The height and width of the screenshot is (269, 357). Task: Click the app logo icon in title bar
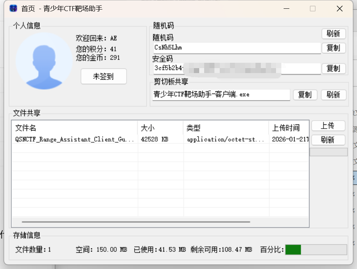13,8
